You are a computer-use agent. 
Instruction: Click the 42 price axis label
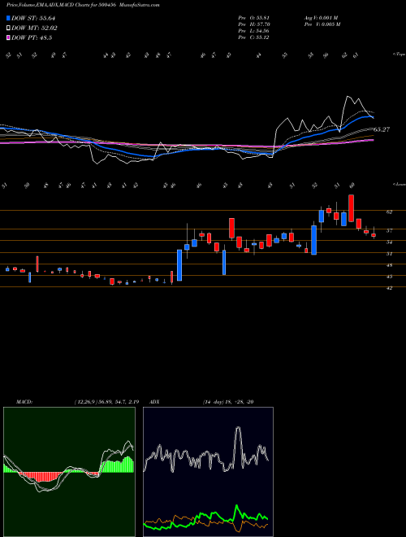(x=389, y=288)
